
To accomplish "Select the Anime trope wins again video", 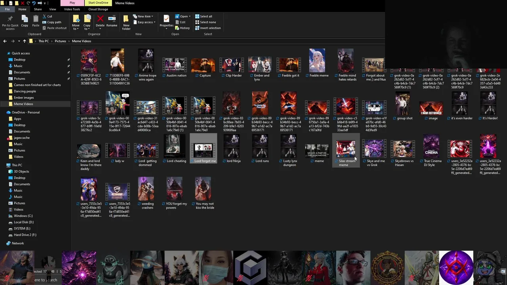I will [x=146, y=66].
